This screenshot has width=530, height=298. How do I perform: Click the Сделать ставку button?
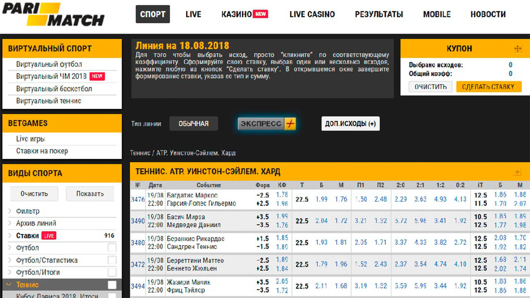click(x=489, y=87)
